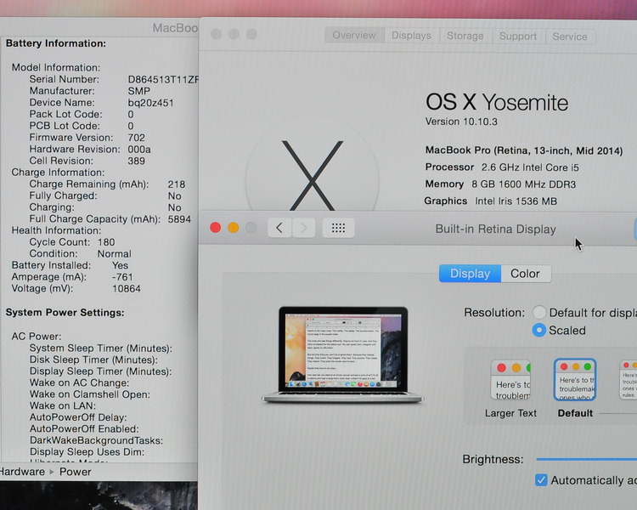637x510 pixels.
Task: Click Device Name value bq20z451
Action: [150, 103]
